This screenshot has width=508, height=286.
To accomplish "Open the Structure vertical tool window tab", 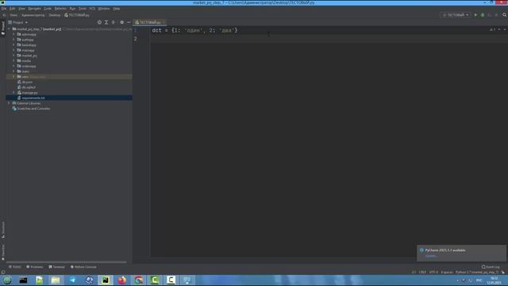I will click(3, 230).
